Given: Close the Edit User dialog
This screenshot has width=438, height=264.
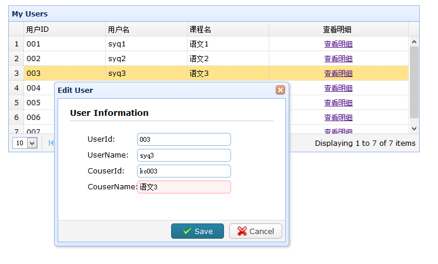Looking at the screenshot, I should pos(280,90).
